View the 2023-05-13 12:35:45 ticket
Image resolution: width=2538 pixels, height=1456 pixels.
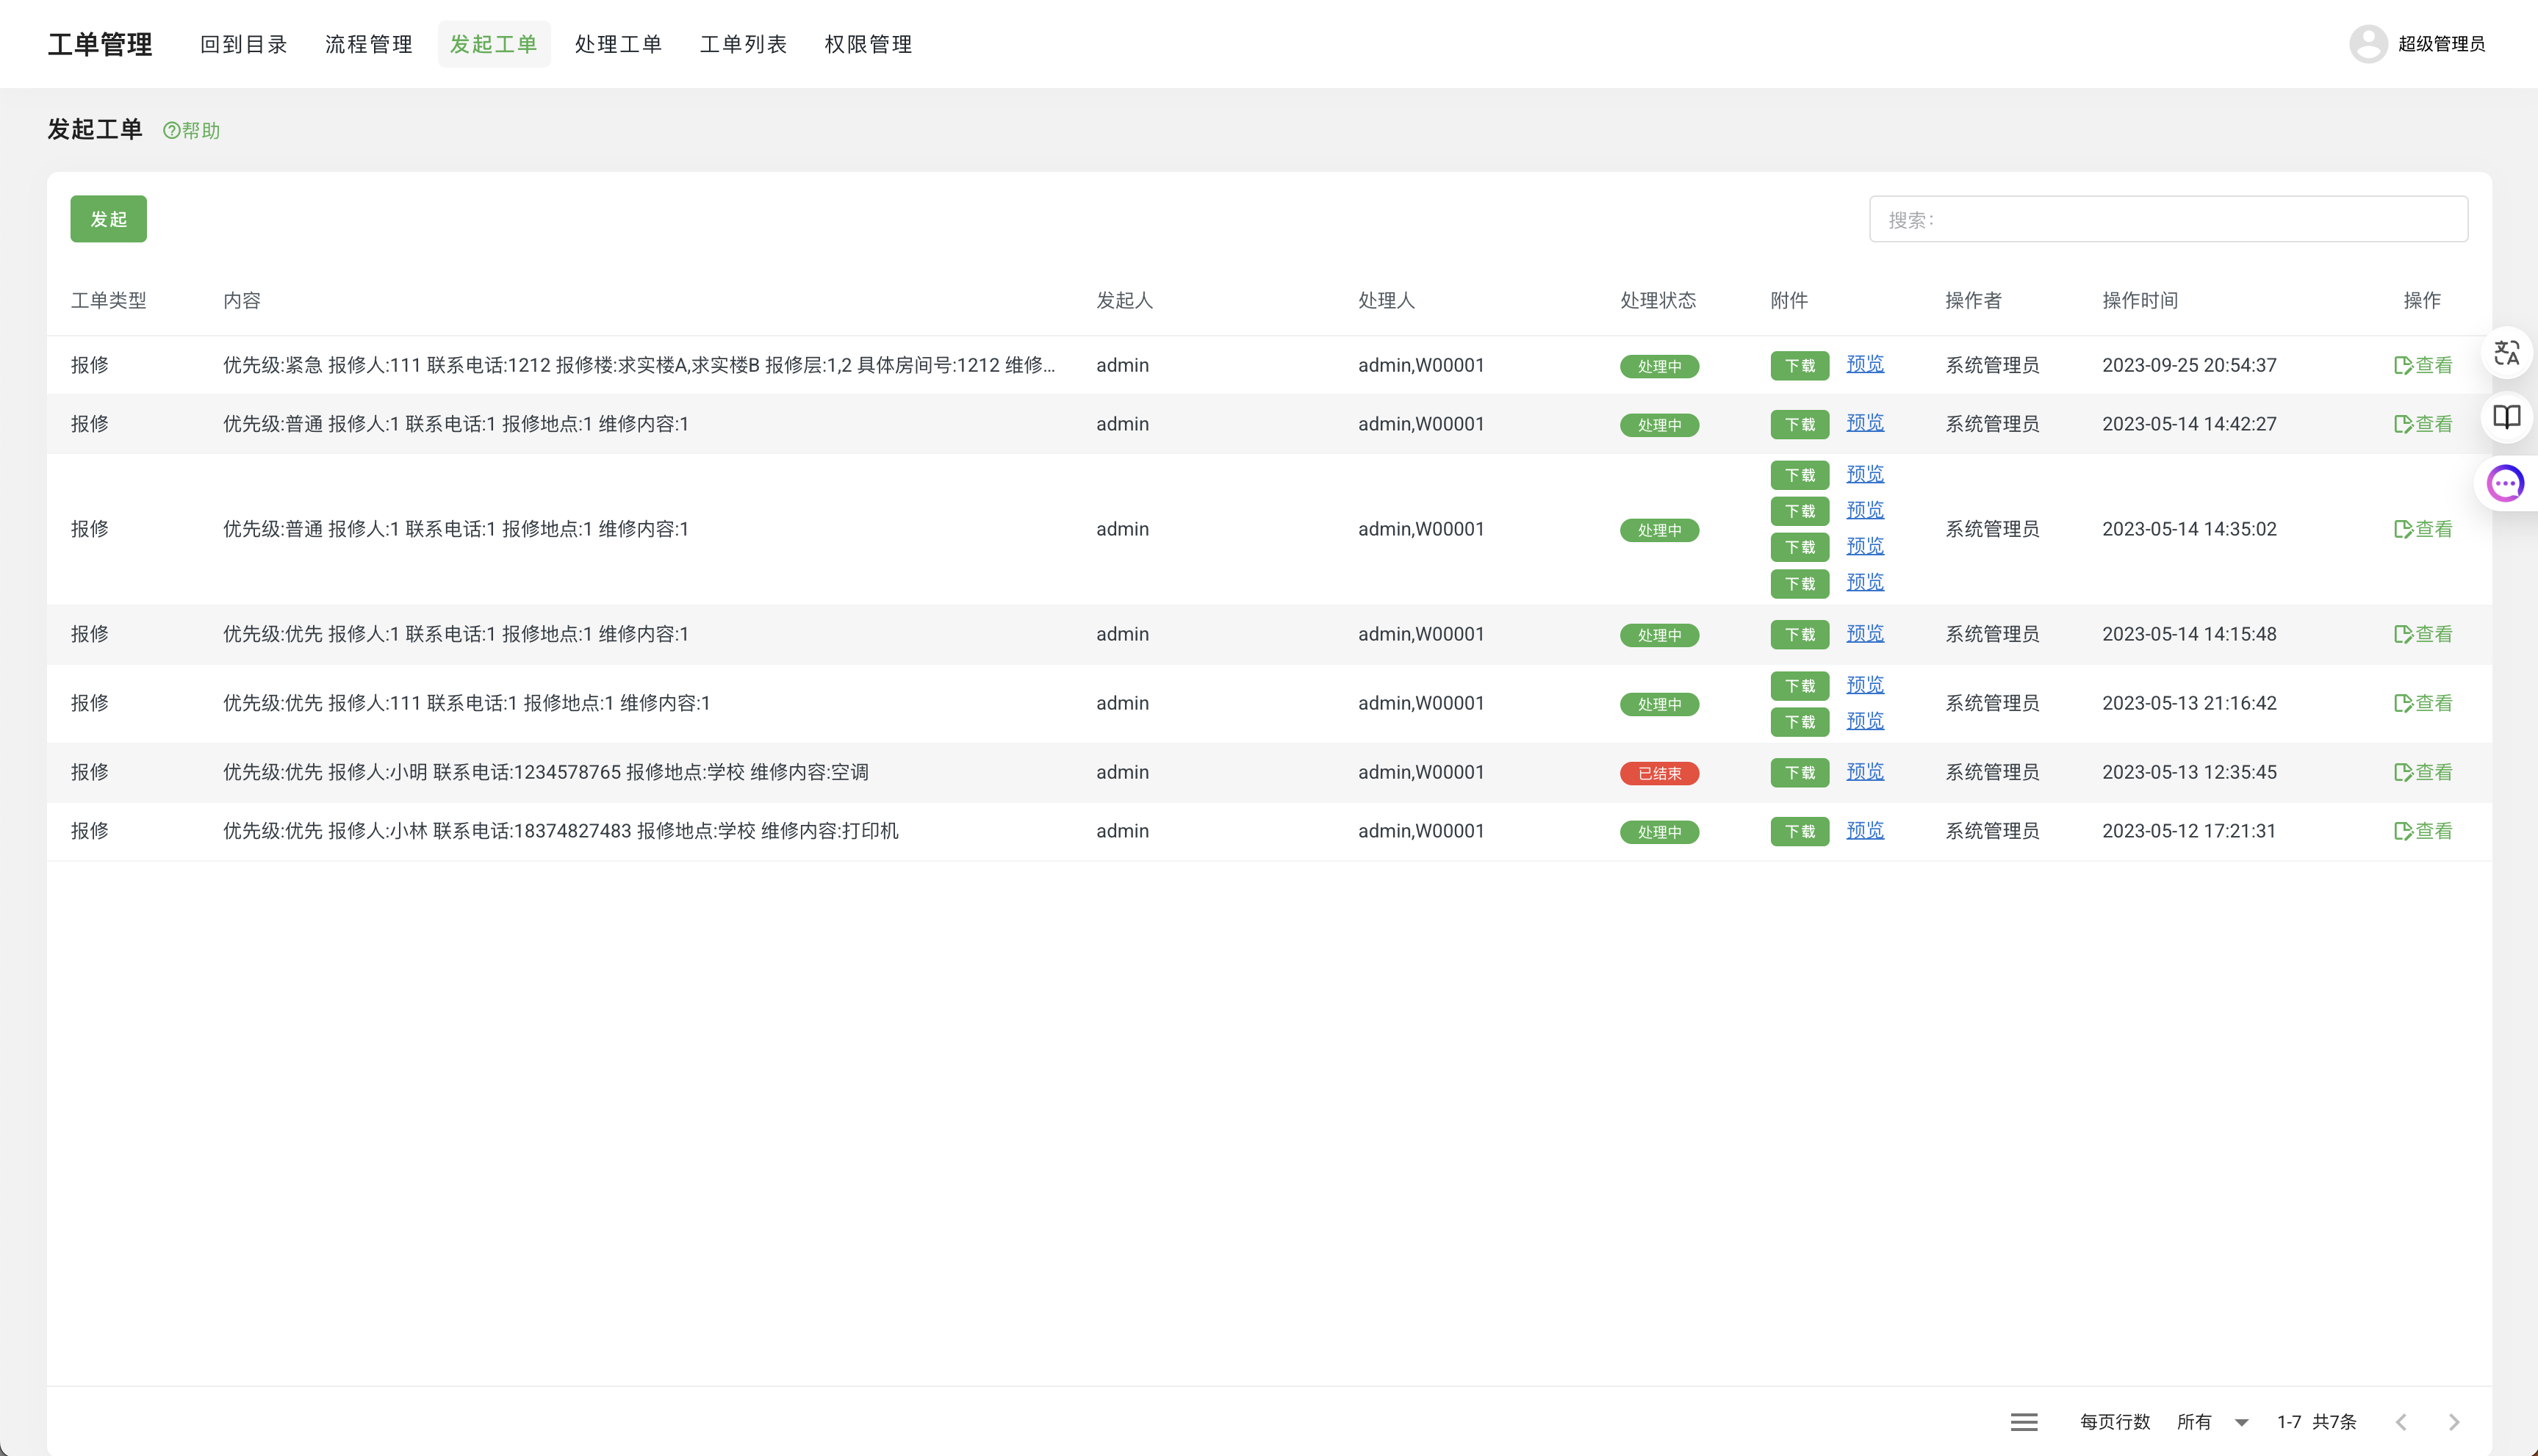coord(2423,772)
